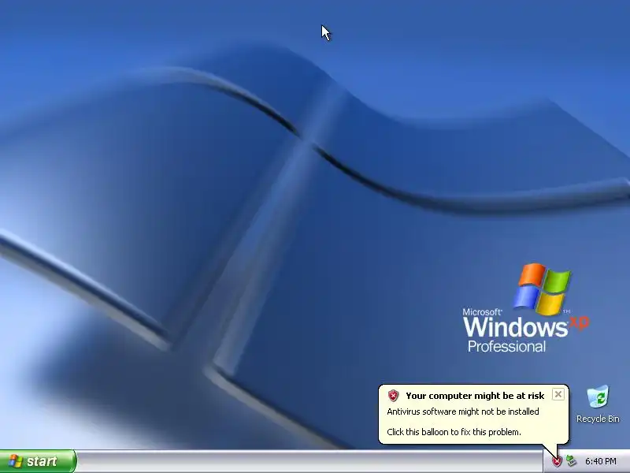Click the red Security Center shield tray icon
This screenshot has width=630, height=473.
pos(557,462)
